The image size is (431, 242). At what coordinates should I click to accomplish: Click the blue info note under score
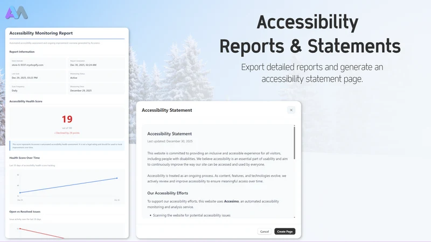tap(67, 146)
